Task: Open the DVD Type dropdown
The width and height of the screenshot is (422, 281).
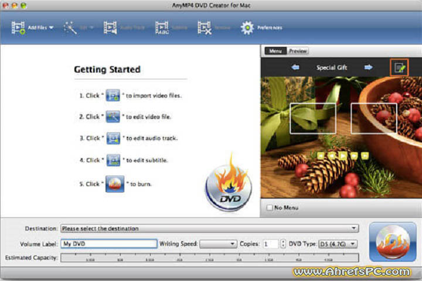Action: click(x=338, y=244)
